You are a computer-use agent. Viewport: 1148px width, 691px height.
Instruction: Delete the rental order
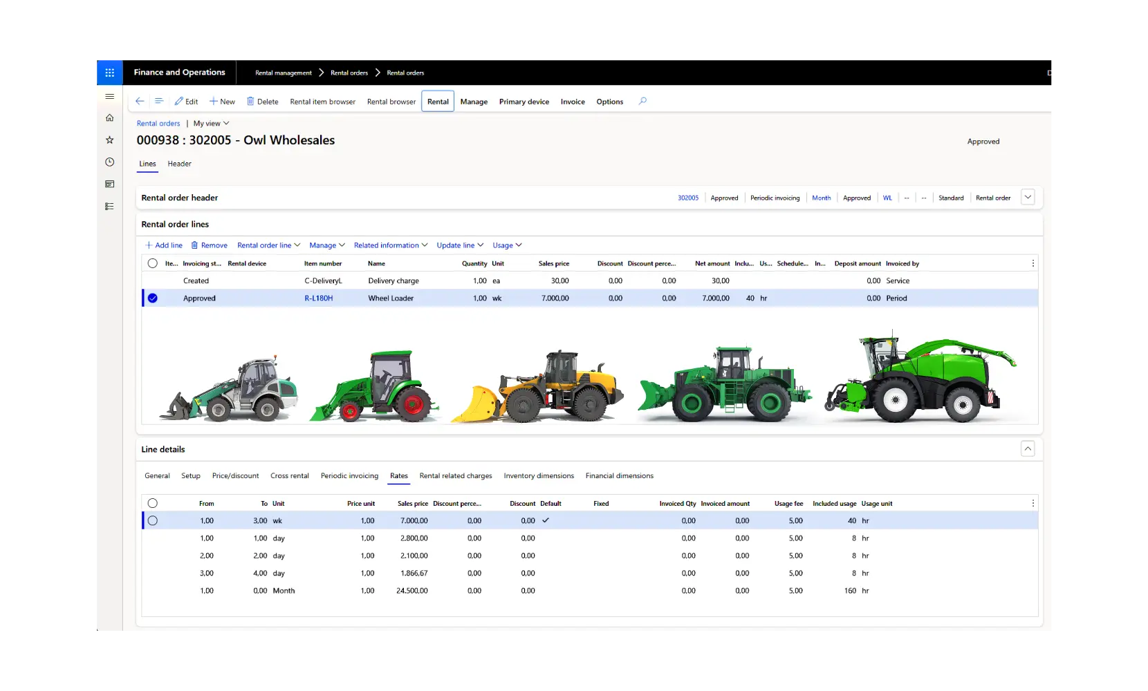(x=262, y=102)
